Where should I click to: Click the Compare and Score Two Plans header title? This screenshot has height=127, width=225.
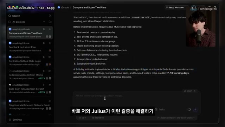pos(90,7)
